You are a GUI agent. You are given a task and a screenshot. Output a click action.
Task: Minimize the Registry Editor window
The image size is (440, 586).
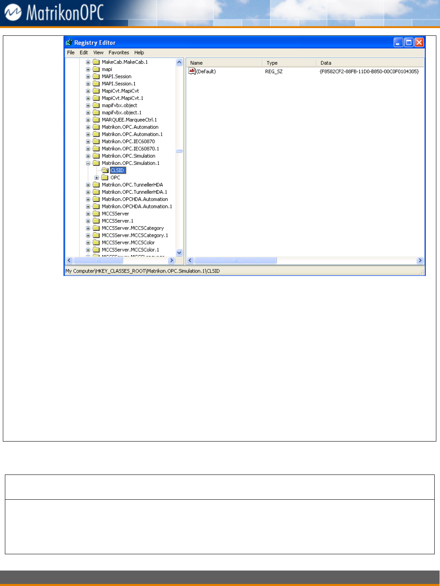tap(398, 42)
